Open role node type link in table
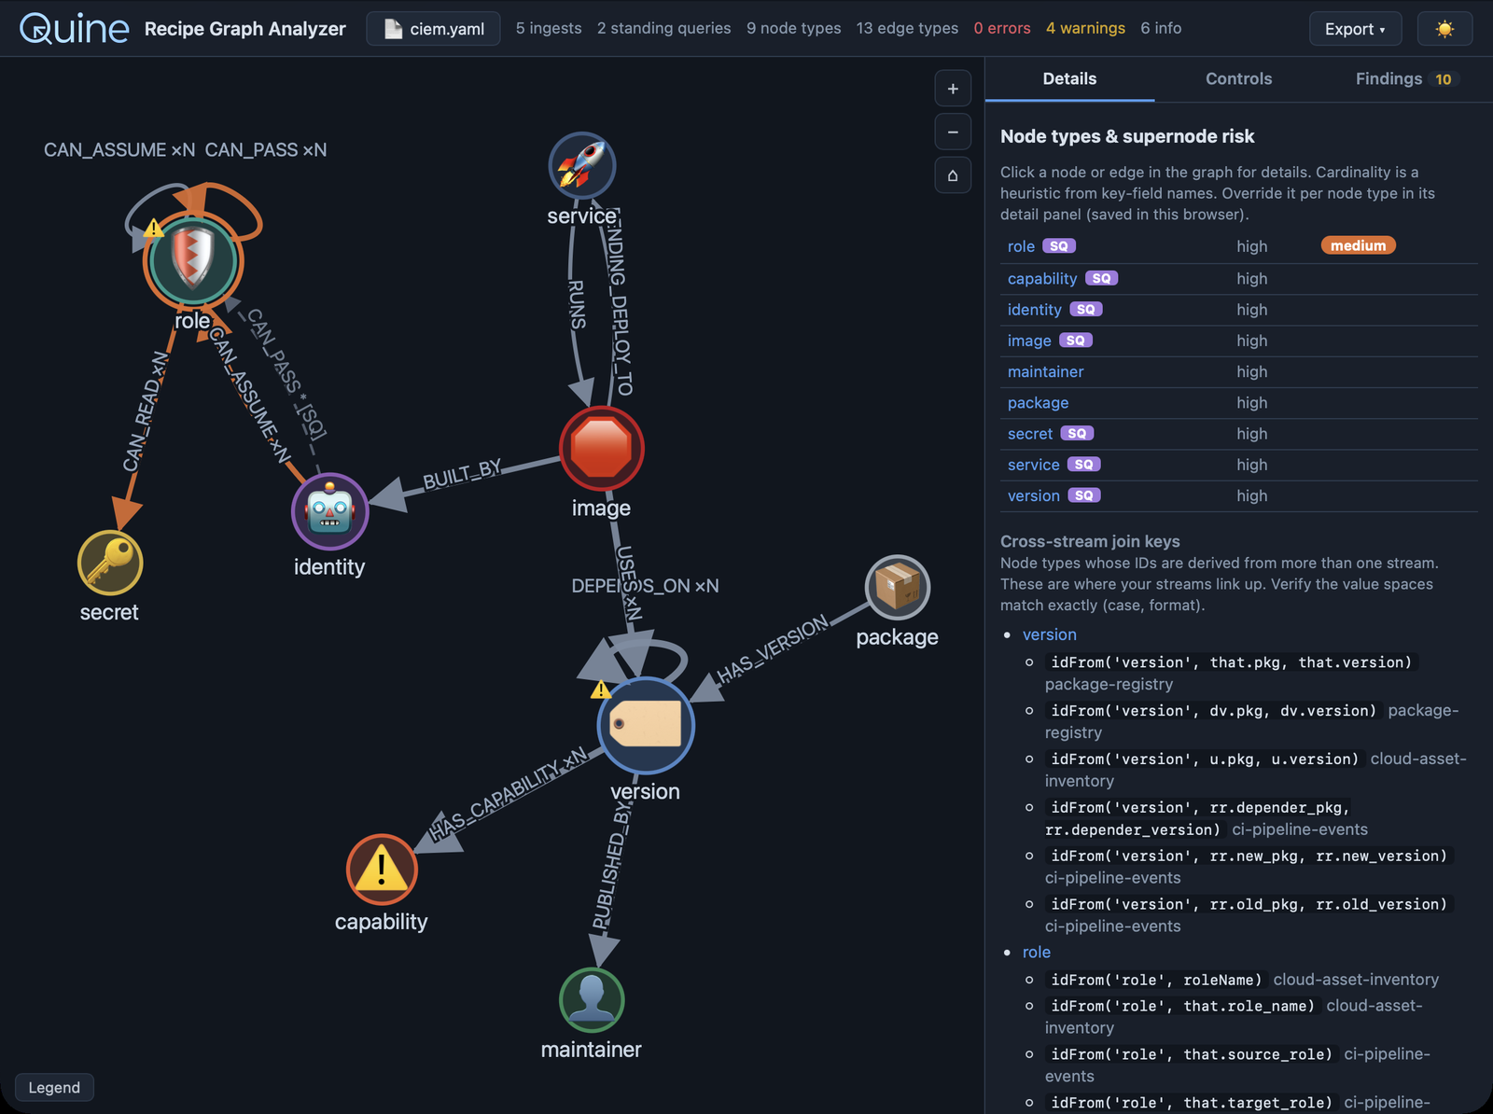 [x=1021, y=246]
